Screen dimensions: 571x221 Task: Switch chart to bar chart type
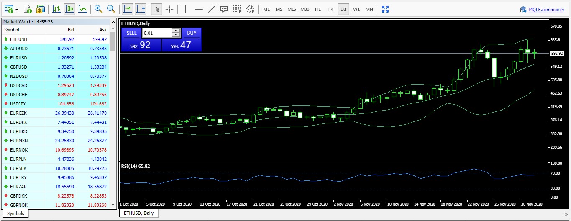[x=57, y=9]
